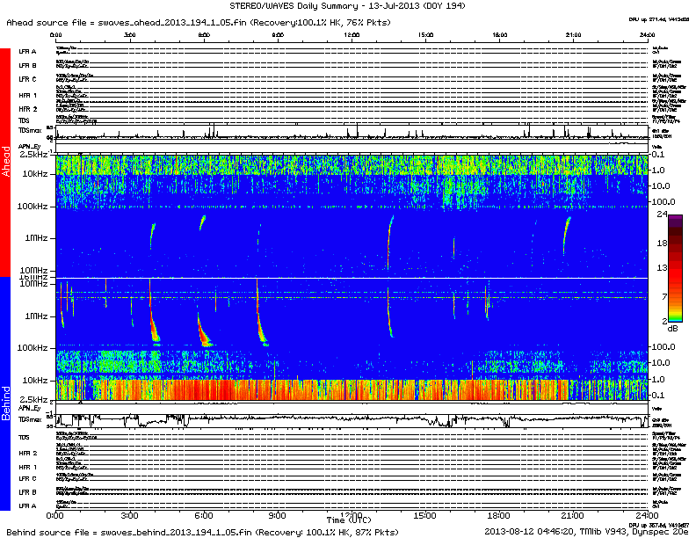Select the 12:00 tick on top time axis
The height and width of the screenshot is (538, 696).
[352, 35]
